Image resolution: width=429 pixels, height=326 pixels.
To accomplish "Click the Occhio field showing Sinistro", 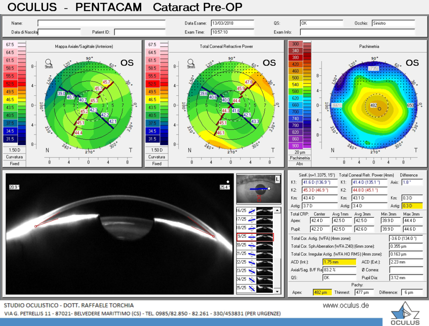I will (394, 23).
